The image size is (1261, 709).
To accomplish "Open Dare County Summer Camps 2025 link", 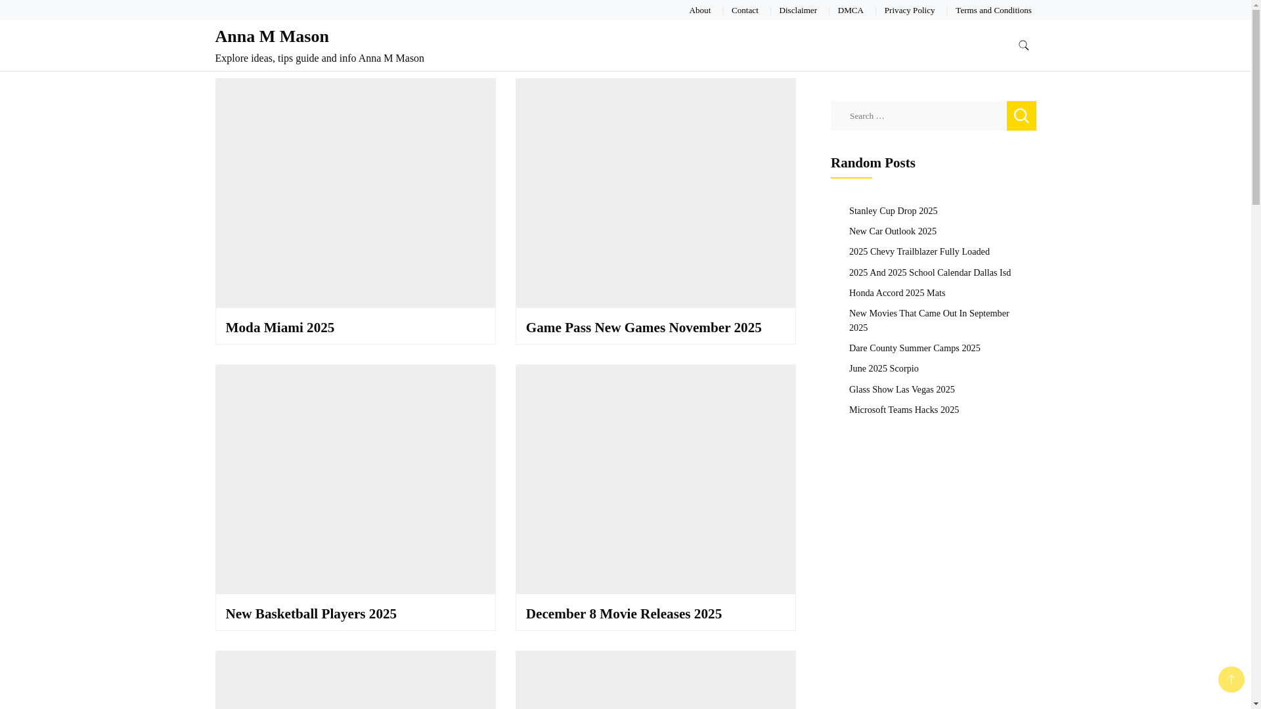I will [x=914, y=348].
